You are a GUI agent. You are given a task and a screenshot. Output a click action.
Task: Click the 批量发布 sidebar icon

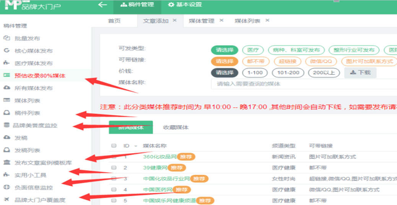click(7, 38)
